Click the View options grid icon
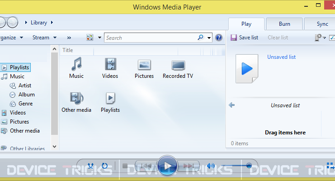 click(x=90, y=38)
